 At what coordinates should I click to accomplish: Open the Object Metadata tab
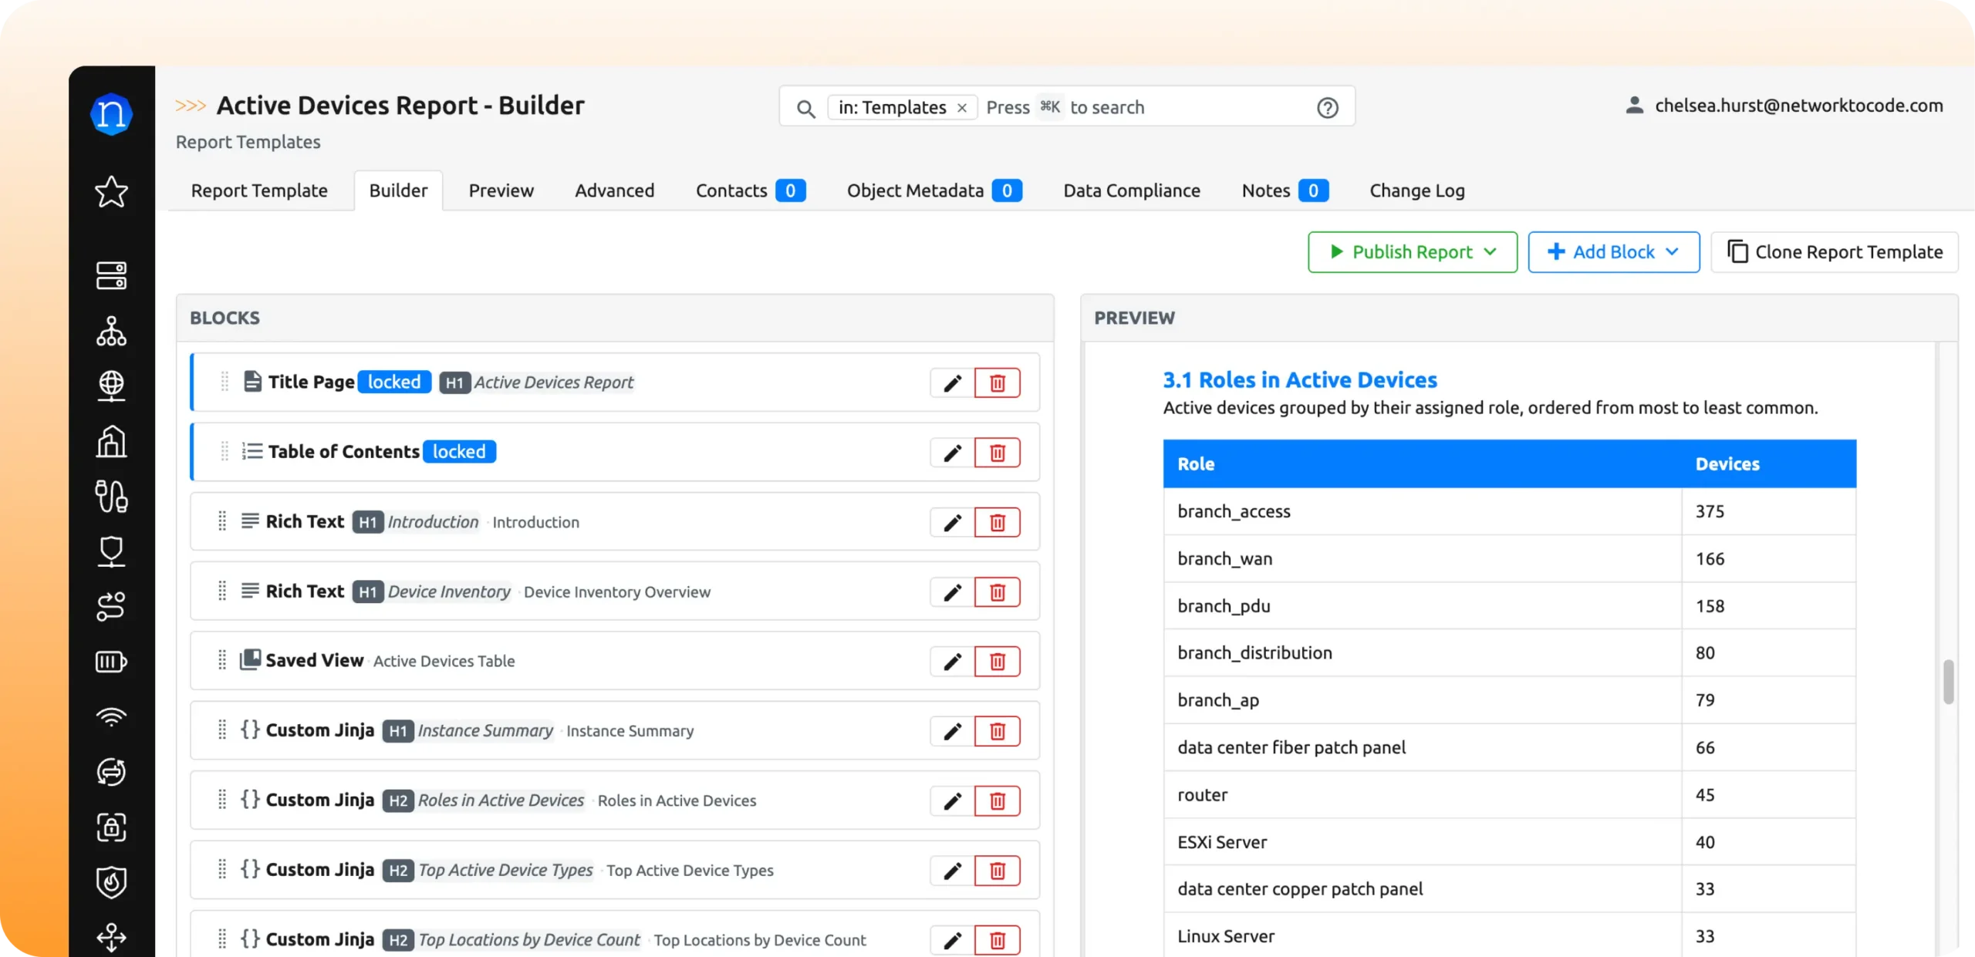934,190
